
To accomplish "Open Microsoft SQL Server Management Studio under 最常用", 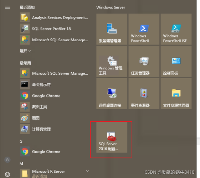I will pyautogui.click(x=54, y=73).
